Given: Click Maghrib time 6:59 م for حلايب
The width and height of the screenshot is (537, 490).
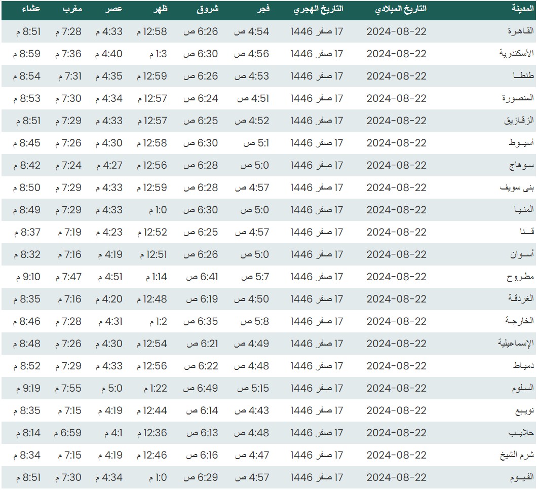Looking at the screenshot, I should click(x=68, y=433).
